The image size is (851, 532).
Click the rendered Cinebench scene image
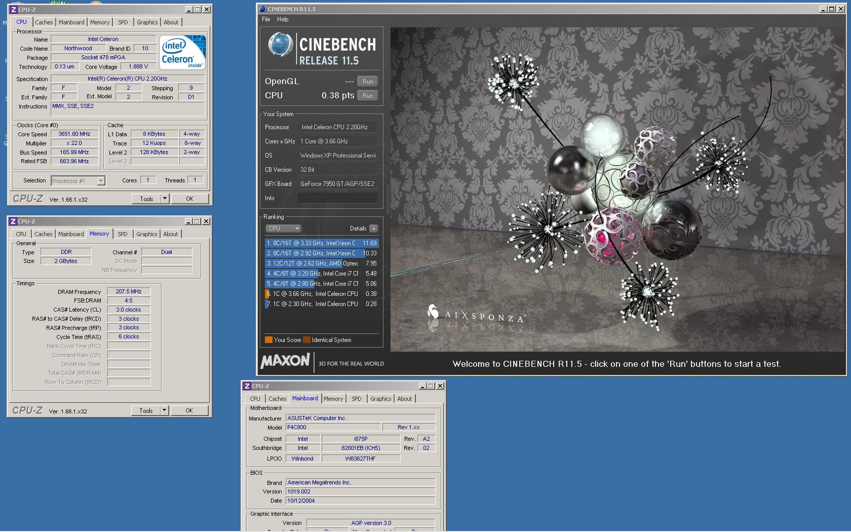(617, 189)
